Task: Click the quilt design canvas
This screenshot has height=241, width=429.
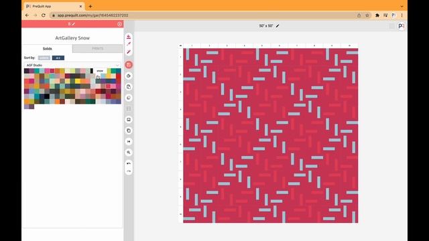Action: click(x=271, y=135)
